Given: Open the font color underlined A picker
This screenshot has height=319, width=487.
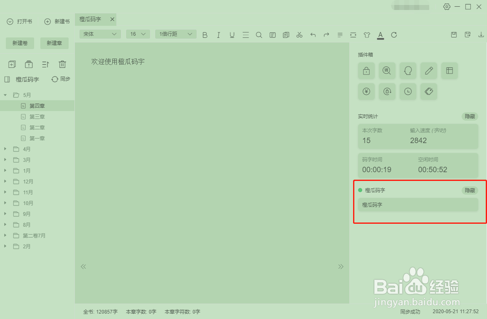Looking at the screenshot, I should (381, 35).
